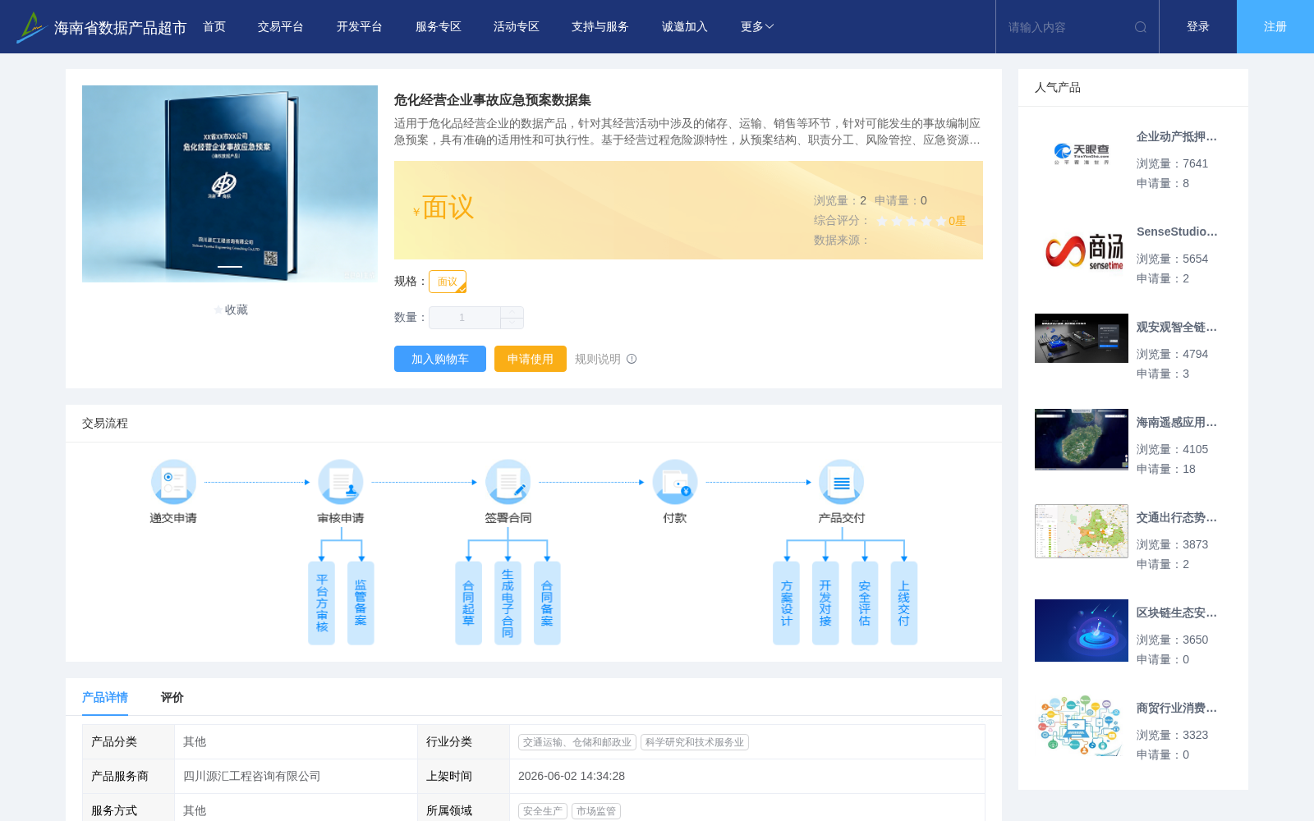Go to 首页 in navigation

pos(214,27)
